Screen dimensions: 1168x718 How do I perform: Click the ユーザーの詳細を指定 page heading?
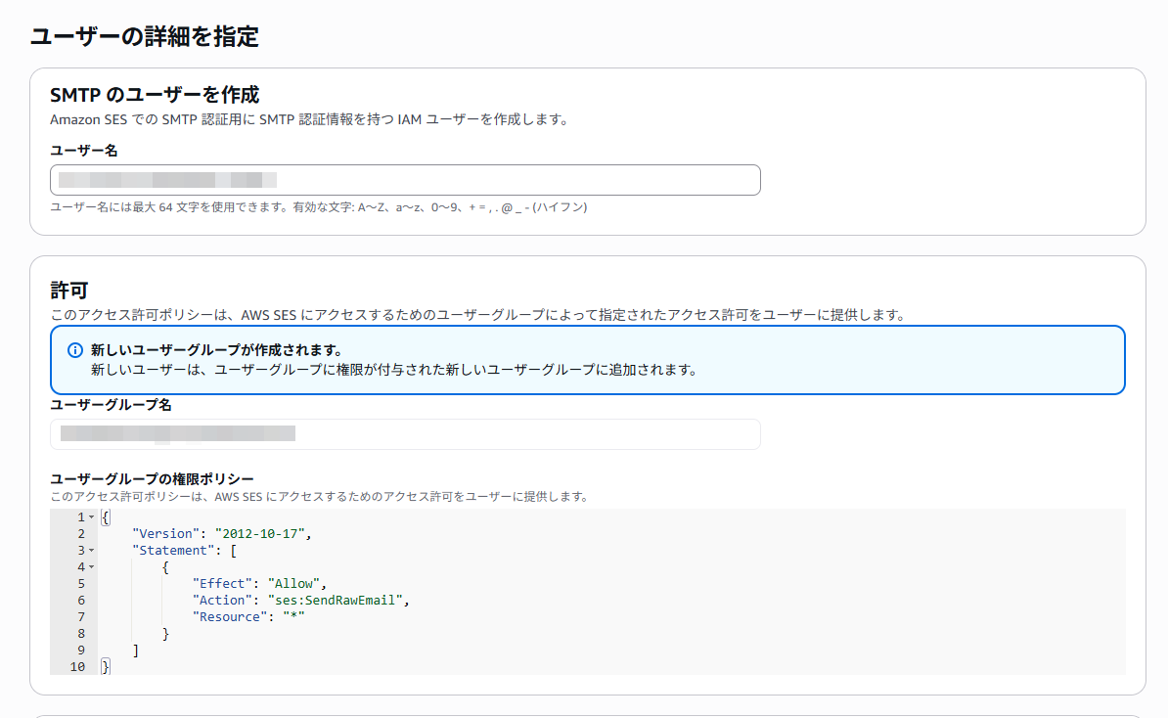(x=145, y=37)
